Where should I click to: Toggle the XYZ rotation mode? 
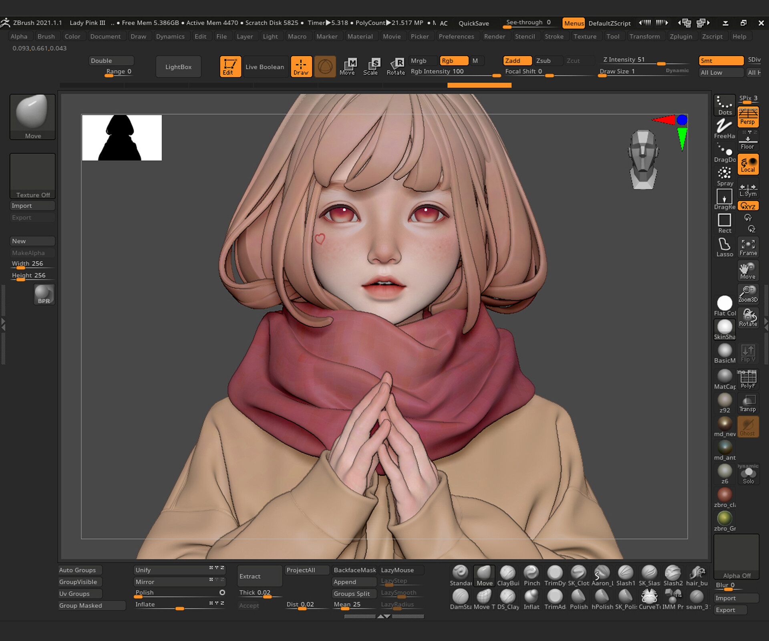click(x=748, y=206)
